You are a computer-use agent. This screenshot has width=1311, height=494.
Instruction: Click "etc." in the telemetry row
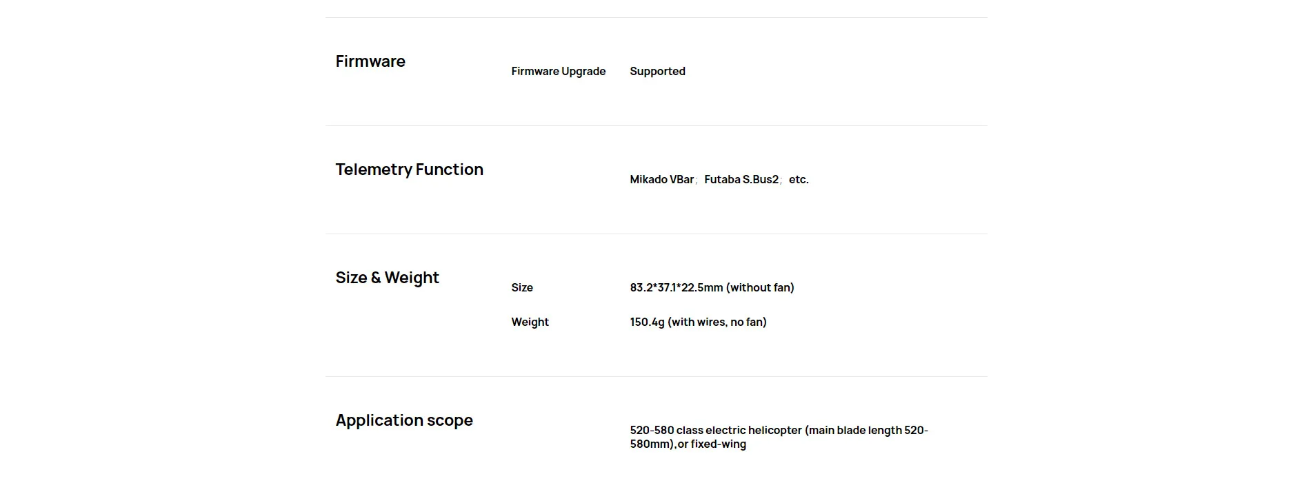(799, 179)
